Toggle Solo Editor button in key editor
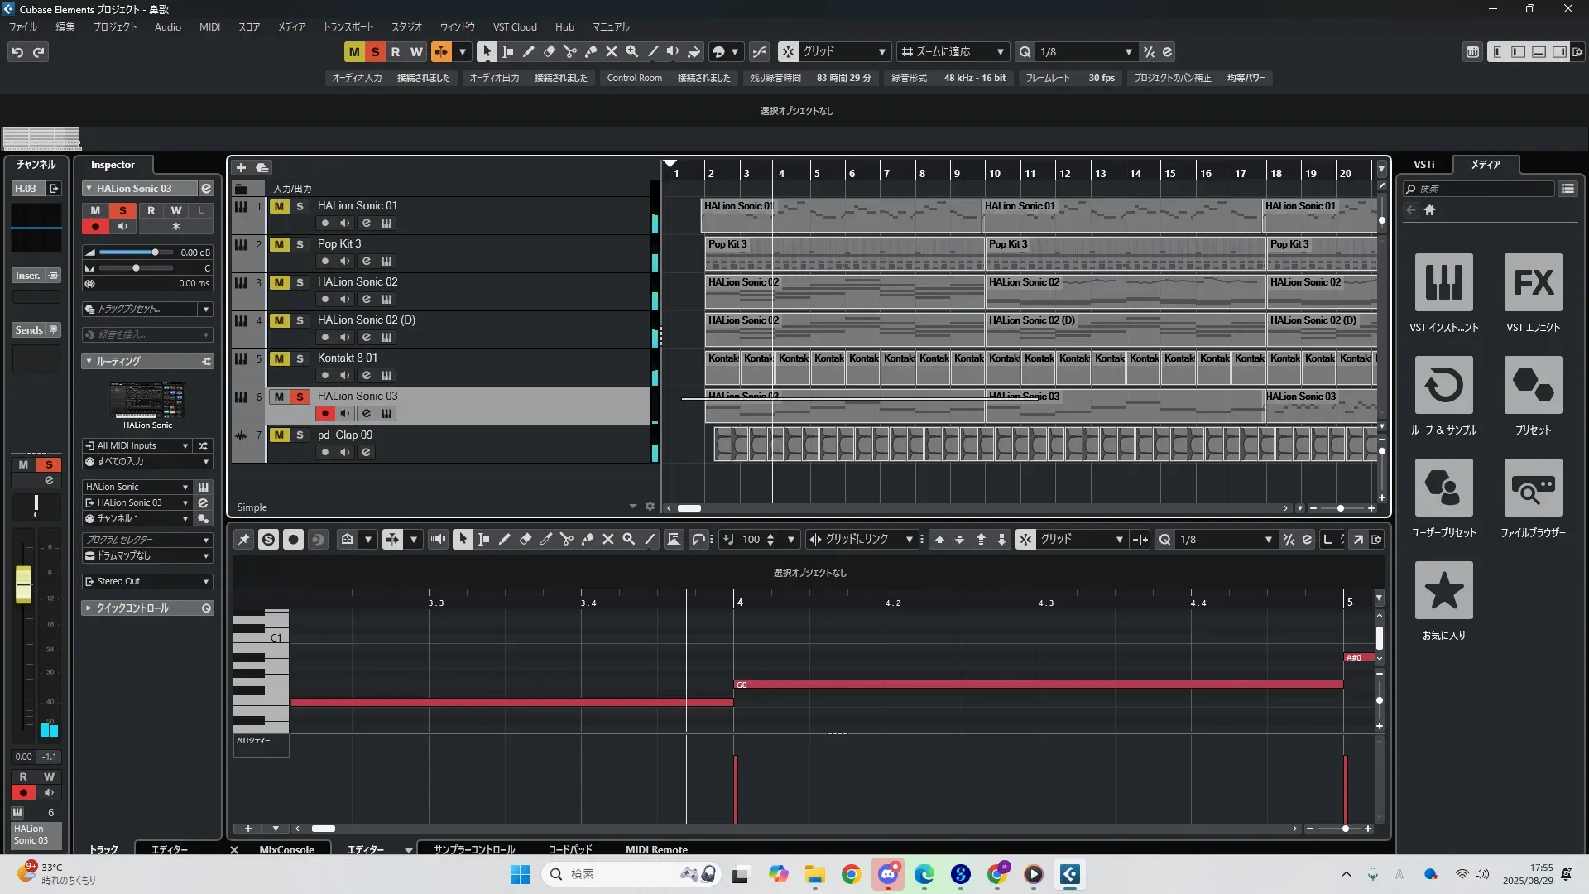This screenshot has width=1589, height=894. pyautogui.click(x=268, y=540)
